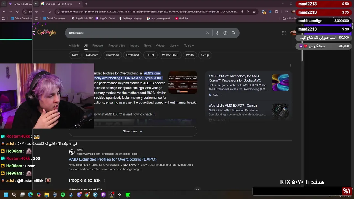Viewport: 354px width, 199px height.
Task: Switch to Videos results tab
Action: point(160,46)
